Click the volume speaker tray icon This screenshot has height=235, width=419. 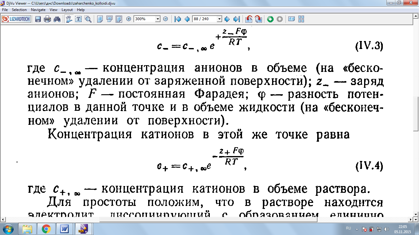pos(386,229)
